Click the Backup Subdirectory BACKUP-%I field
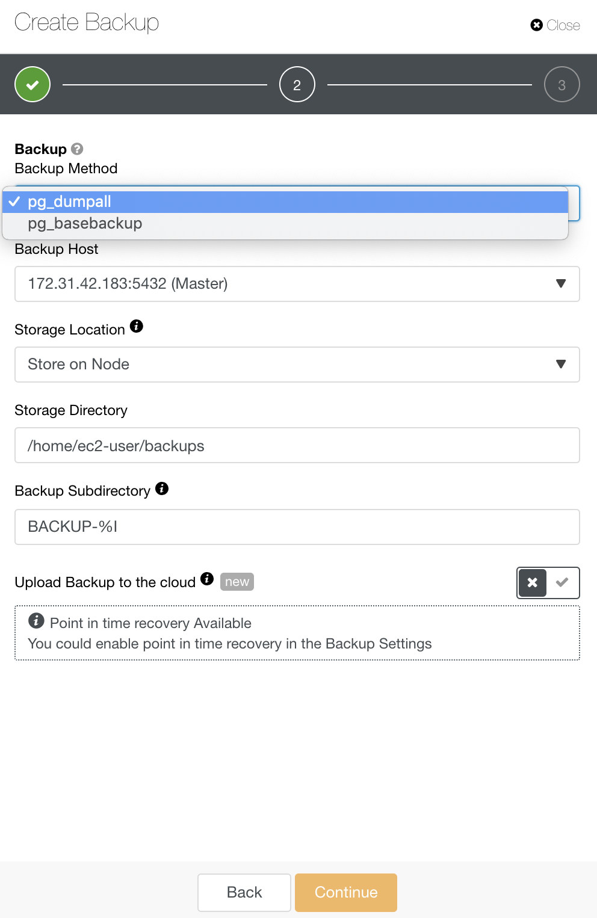The width and height of the screenshot is (597, 918). click(x=297, y=527)
